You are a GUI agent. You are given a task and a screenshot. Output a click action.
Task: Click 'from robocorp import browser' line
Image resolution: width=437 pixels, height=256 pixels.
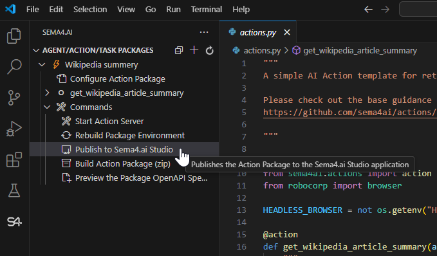click(x=332, y=185)
